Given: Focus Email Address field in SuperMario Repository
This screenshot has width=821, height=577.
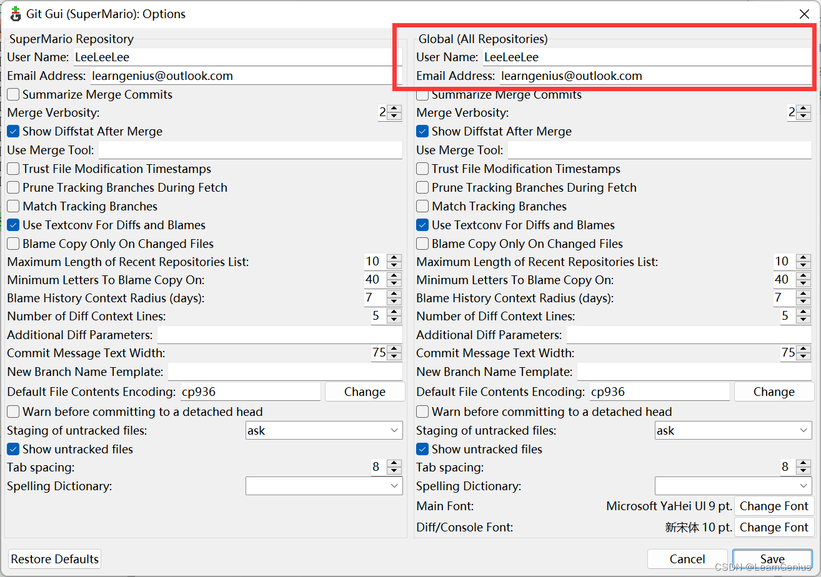Looking at the screenshot, I should (x=247, y=76).
